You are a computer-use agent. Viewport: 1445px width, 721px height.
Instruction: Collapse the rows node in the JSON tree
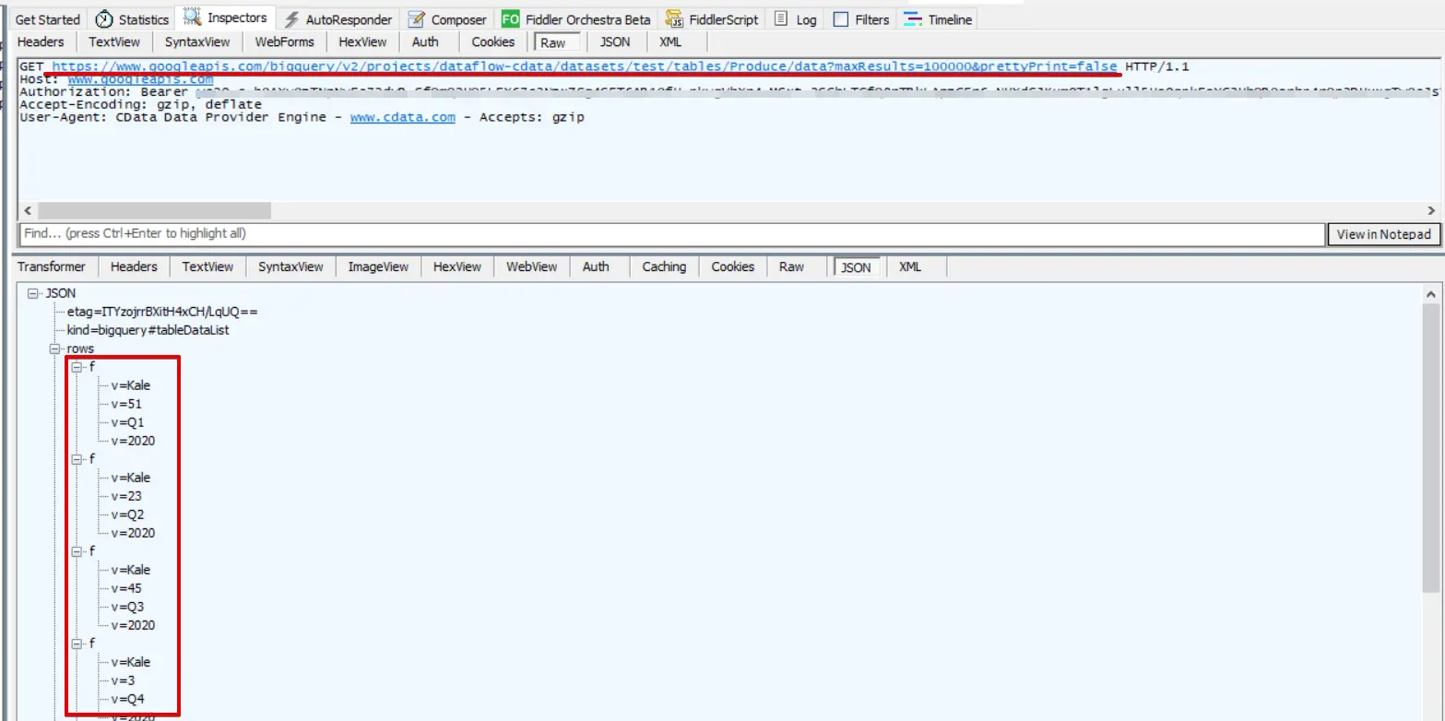coord(54,349)
